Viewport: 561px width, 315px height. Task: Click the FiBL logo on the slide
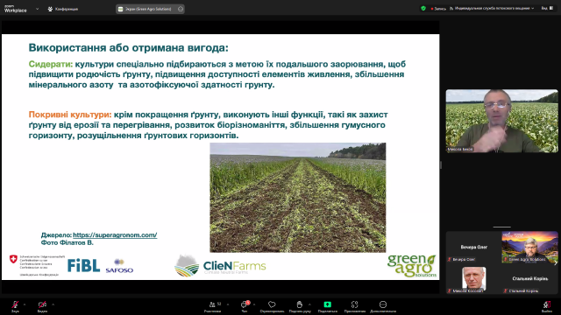tap(84, 265)
